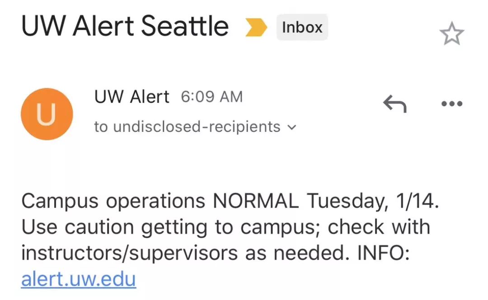The height and width of the screenshot is (300, 488).
Task: Tap "check with" in the second line
Action: [379, 227]
